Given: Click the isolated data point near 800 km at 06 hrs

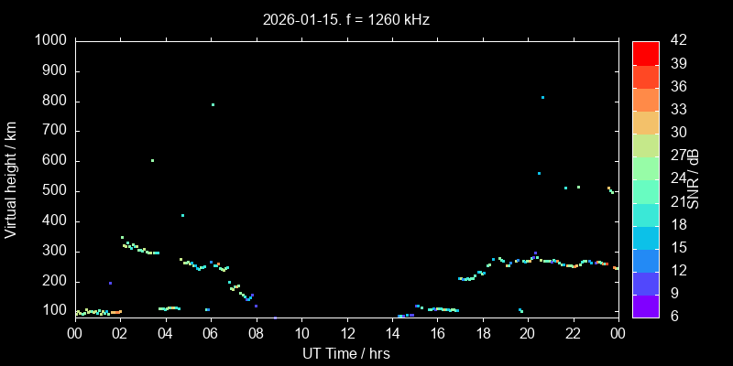Looking at the screenshot, I should 213,104.
